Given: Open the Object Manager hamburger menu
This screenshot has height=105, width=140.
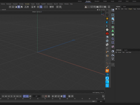Looking at the screenshot, I should (x=116, y=9).
